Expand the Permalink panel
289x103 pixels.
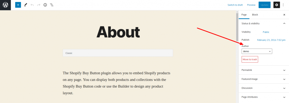coord(264,70)
